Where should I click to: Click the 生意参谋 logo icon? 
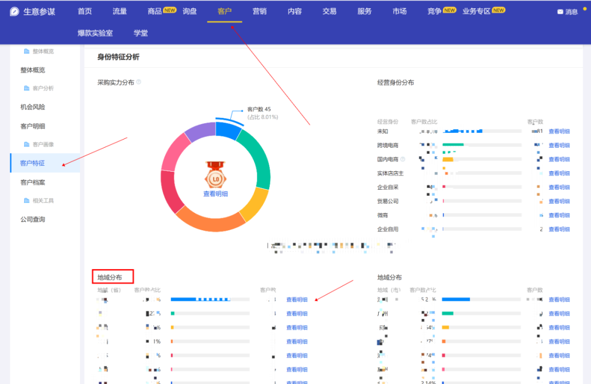[x=15, y=11]
